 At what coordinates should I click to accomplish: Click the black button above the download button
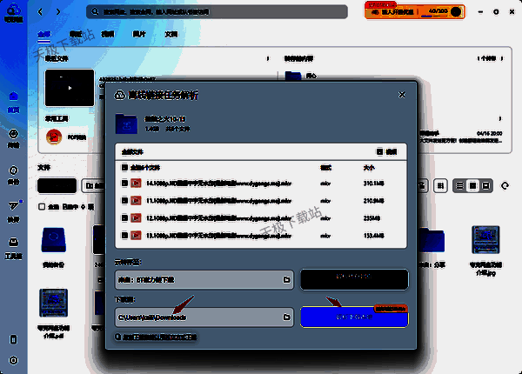[x=354, y=279]
